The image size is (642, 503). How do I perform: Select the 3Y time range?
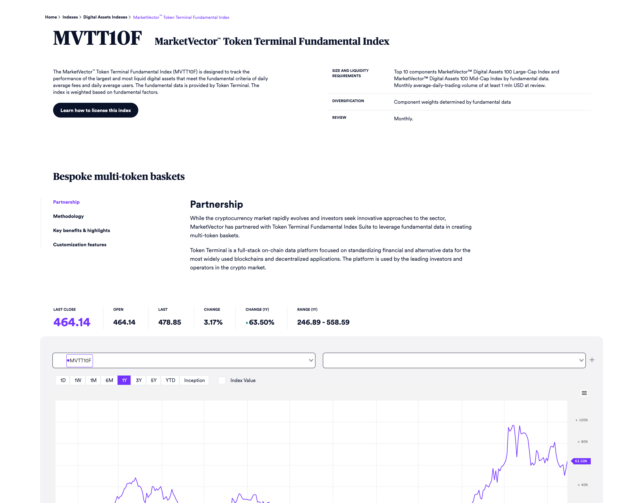[x=139, y=380]
